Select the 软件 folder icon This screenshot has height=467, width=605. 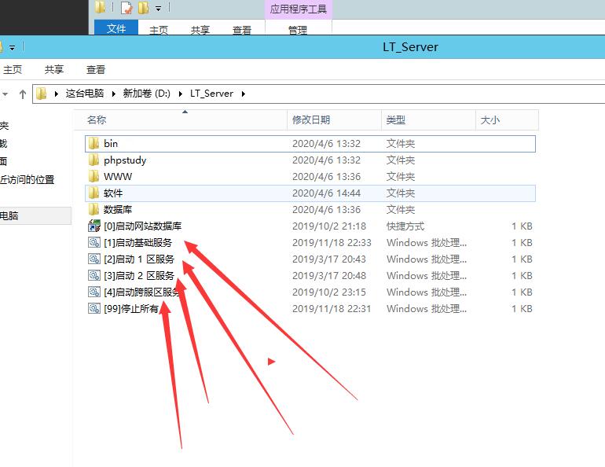click(x=93, y=193)
